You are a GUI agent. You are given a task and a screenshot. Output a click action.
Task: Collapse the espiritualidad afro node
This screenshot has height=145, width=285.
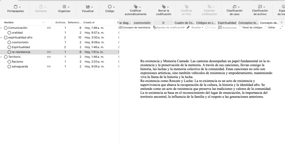pos(1,38)
